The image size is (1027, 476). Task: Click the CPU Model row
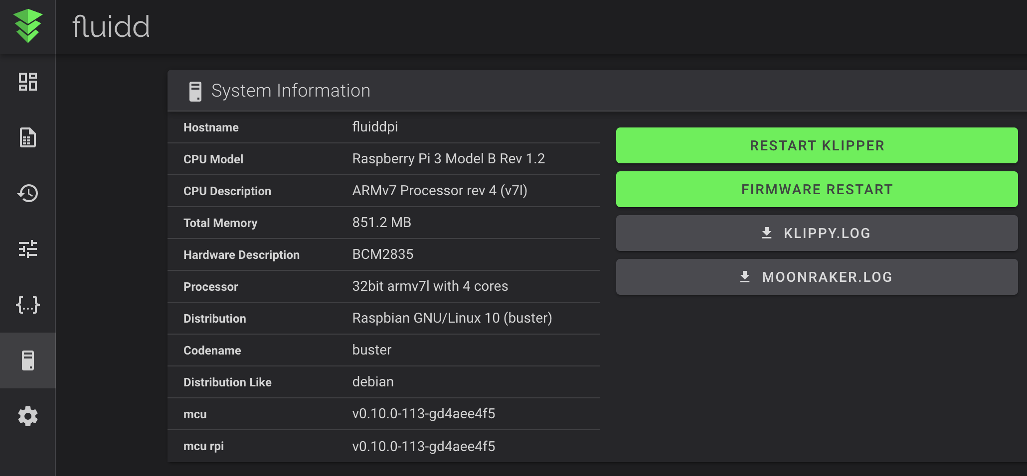pos(384,159)
